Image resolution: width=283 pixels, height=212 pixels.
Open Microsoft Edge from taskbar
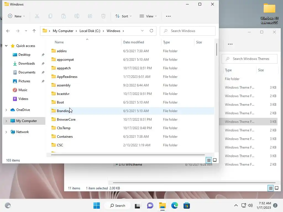coord(175,205)
